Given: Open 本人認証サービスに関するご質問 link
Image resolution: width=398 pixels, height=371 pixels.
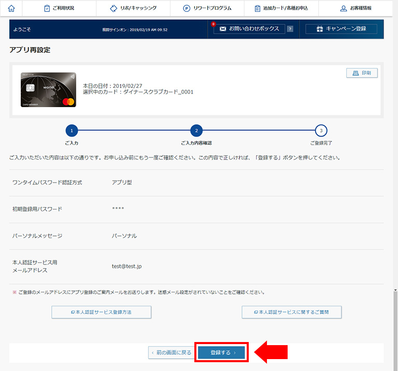Looking at the screenshot, I should pyautogui.click(x=292, y=312).
